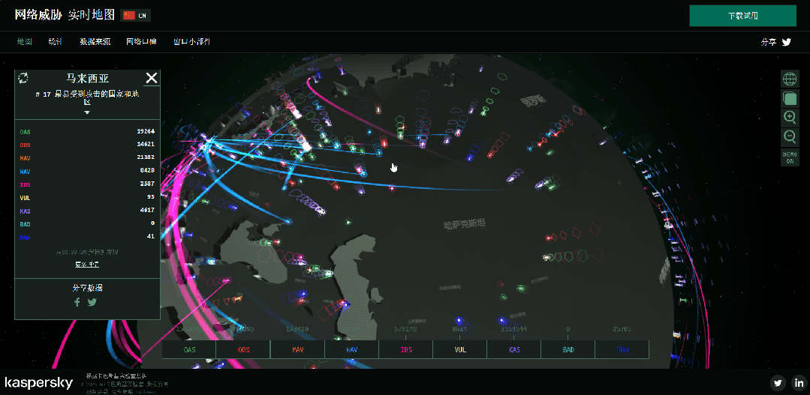
Task: Click the 网络威胁 实时地图 title
Action: [x=65, y=15]
